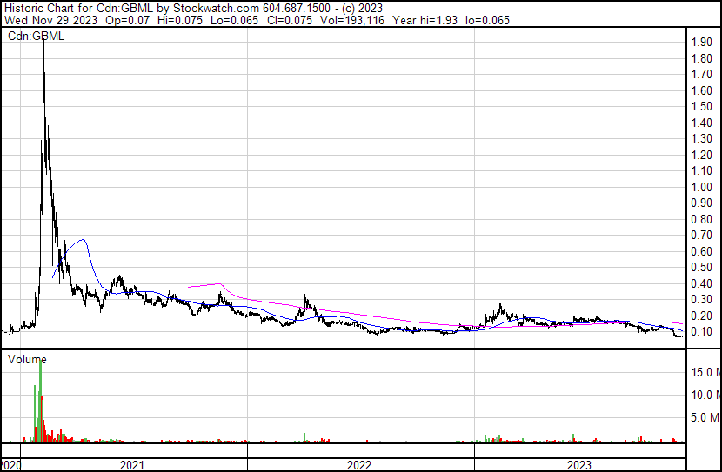This screenshot has height=472, width=722.
Task: Click the 1.90 price axis label
Action: pyautogui.click(x=702, y=43)
